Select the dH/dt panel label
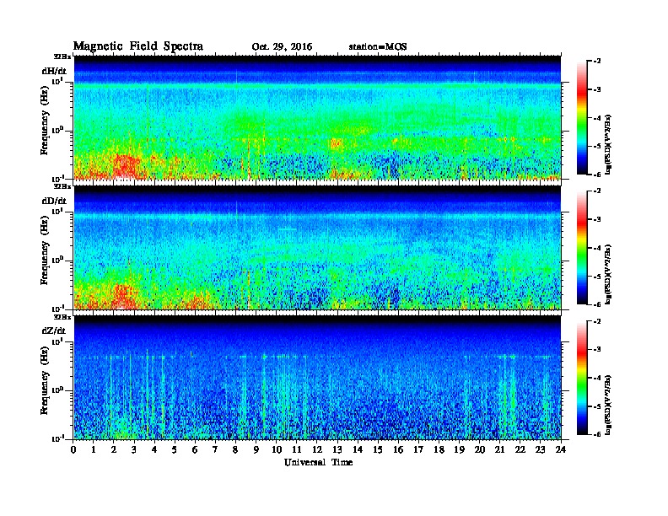 pyautogui.click(x=54, y=71)
